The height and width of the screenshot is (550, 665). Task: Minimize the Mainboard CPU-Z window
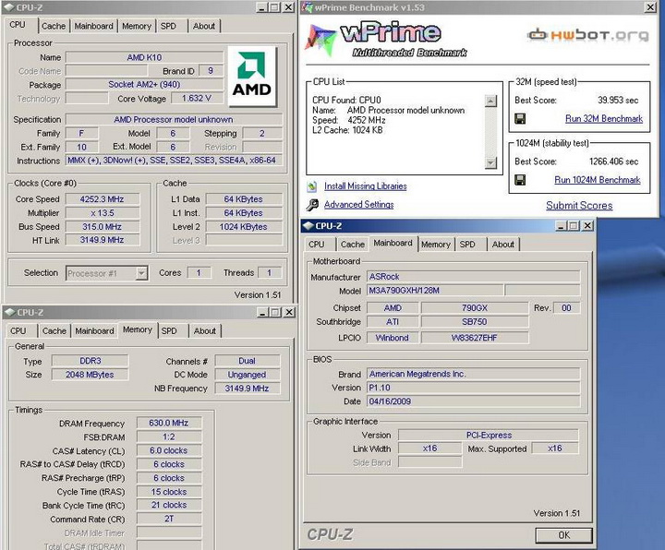tap(562, 226)
